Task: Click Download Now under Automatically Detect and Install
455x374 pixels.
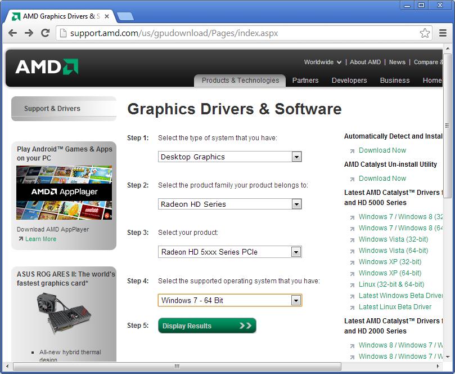Action: 382,150
